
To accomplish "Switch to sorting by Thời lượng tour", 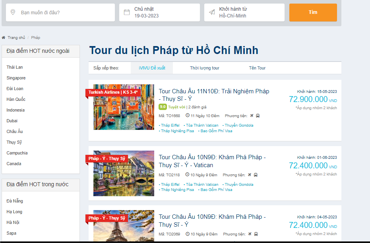I will (x=205, y=67).
